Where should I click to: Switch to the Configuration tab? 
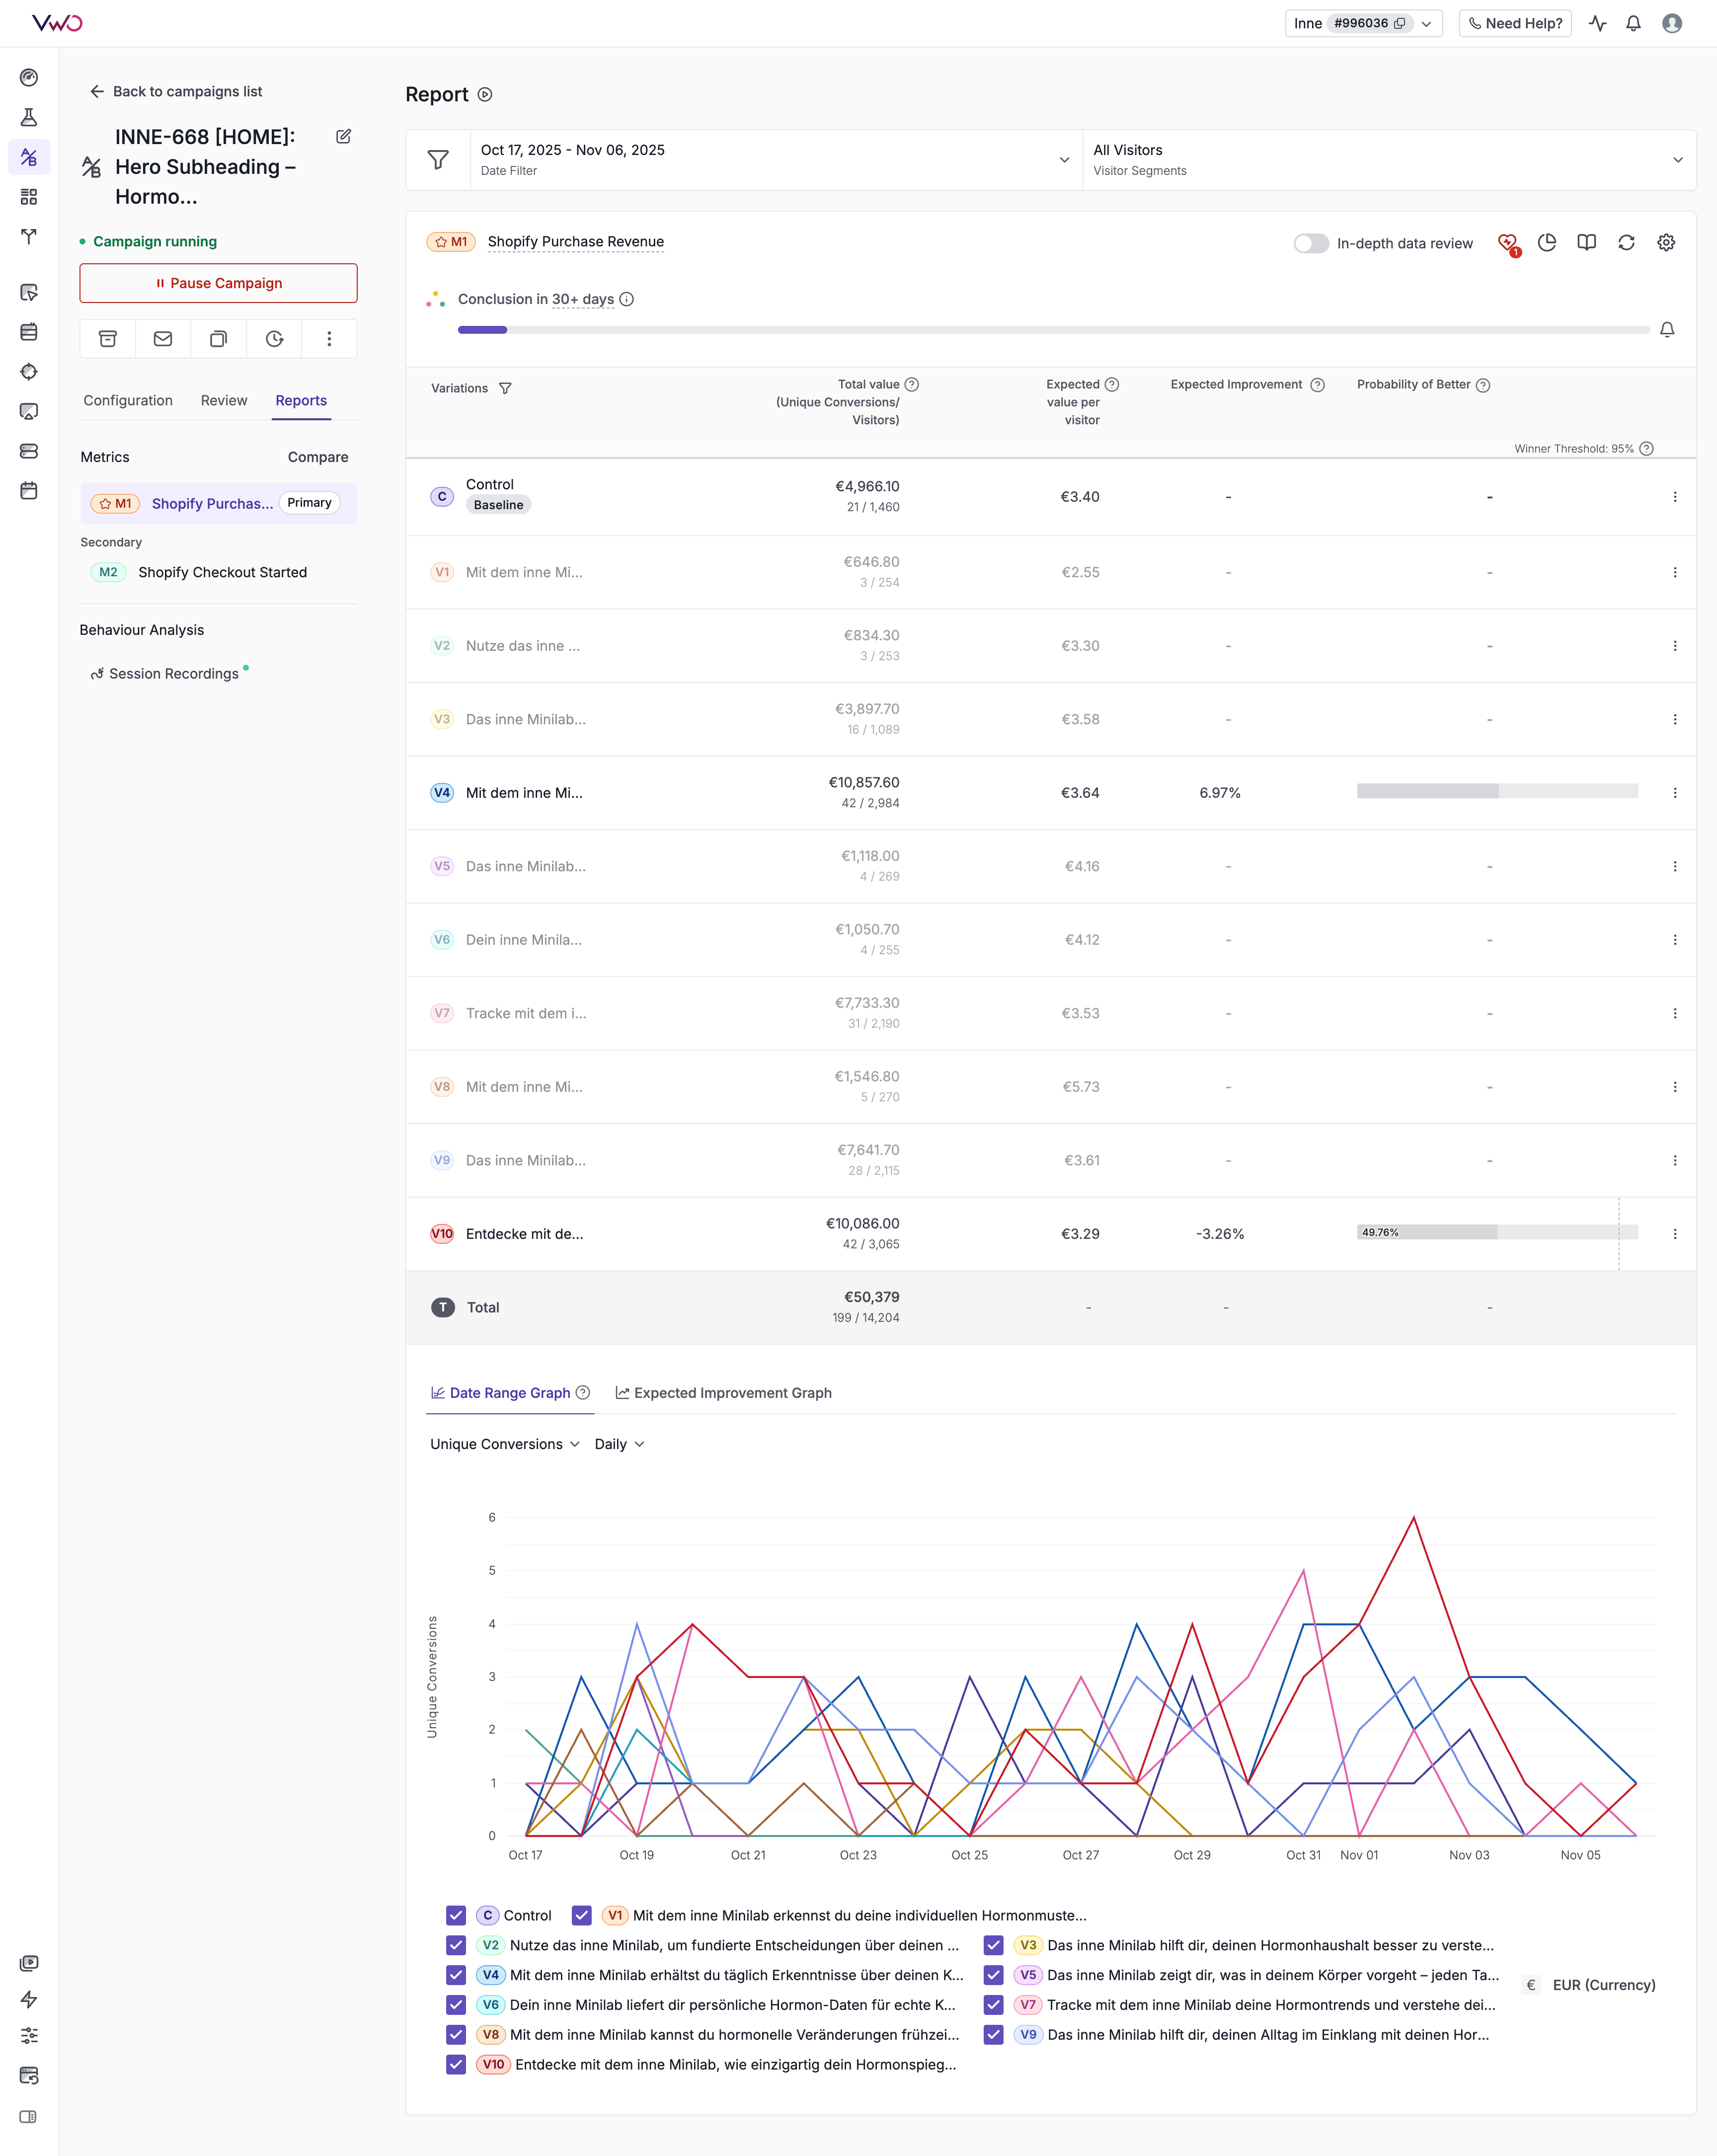coord(128,400)
